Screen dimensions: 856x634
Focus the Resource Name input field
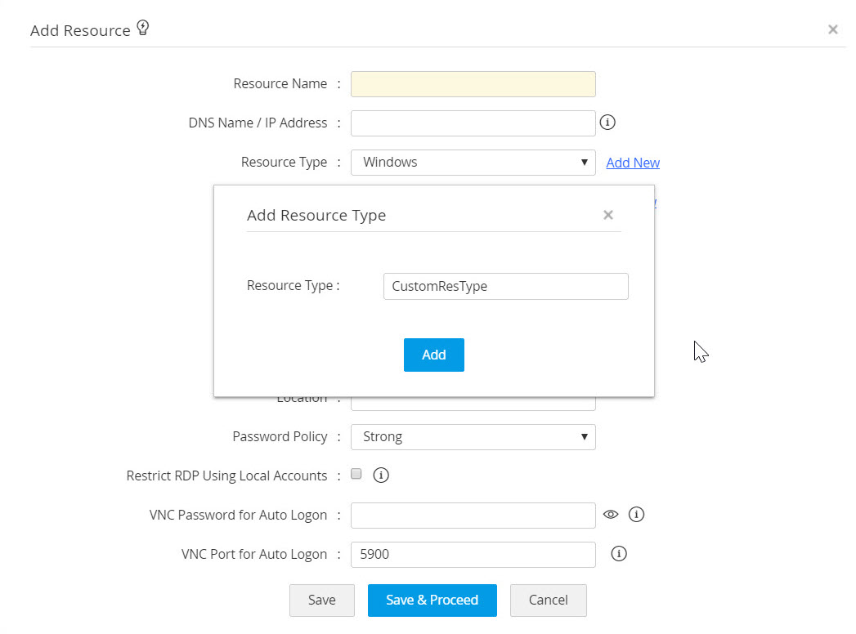[x=473, y=84]
